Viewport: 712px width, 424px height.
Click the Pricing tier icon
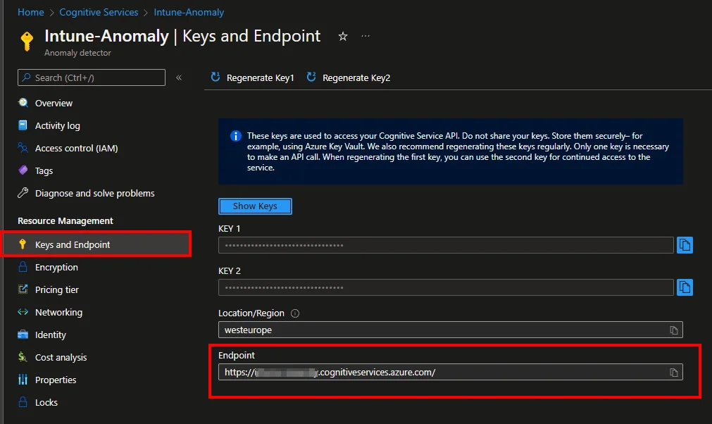(x=23, y=289)
